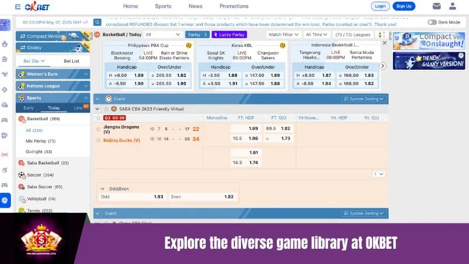The height and width of the screenshot is (264, 469).
Task: Collapse the Odd/Even market
Action: [103, 189]
